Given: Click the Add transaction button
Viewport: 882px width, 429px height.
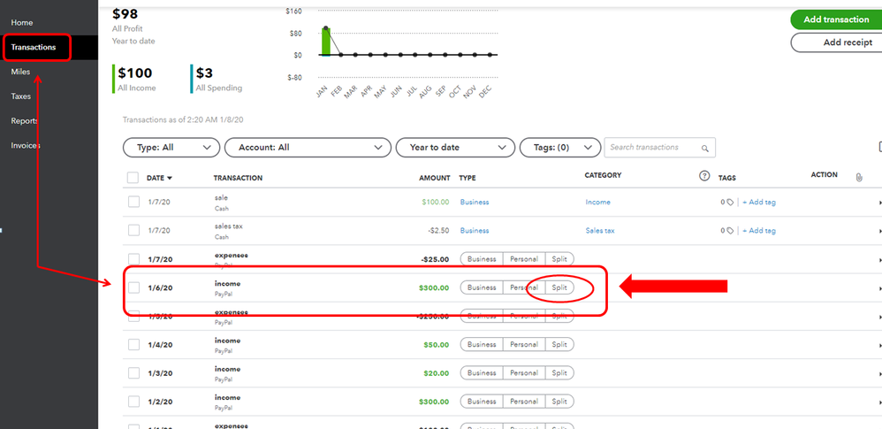Looking at the screenshot, I should click(836, 19).
